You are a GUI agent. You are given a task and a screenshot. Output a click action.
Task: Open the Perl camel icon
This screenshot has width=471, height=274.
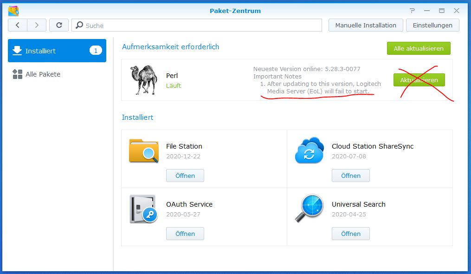(143, 80)
